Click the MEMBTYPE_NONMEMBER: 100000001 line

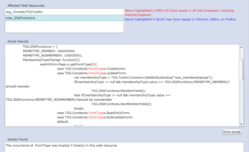click(x=53, y=56)
